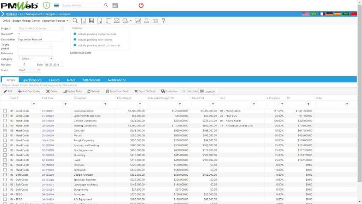Screen dimensions: 362x204
Task: Open the Attachments tab
Action: tap(92, 80)
